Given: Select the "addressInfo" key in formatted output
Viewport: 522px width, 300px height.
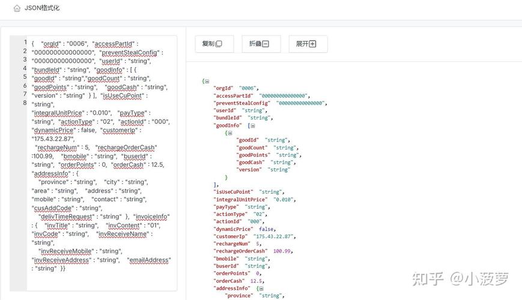Looking at the screenshot, I should coord(232,289).
